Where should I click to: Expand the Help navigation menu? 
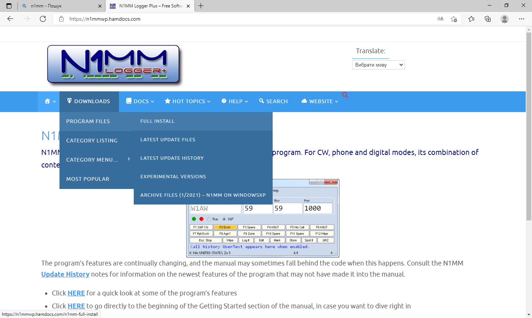click(235, 101)
